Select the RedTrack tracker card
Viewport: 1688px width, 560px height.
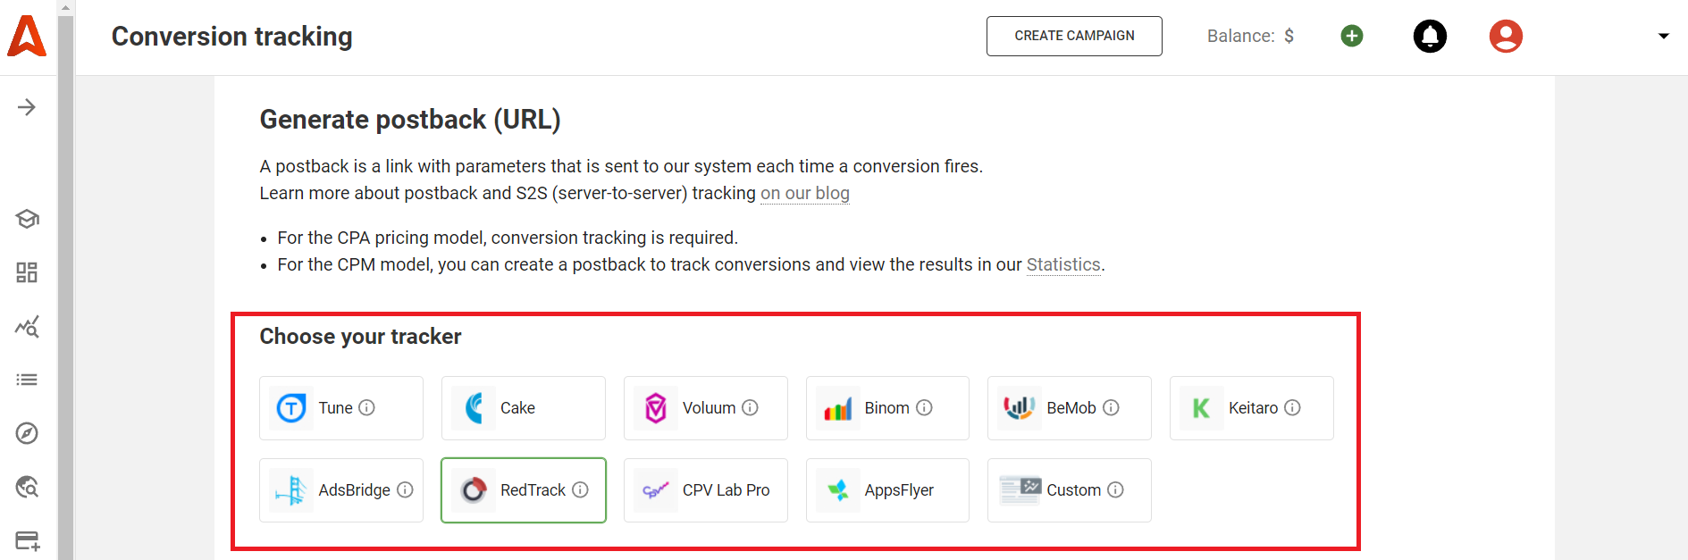(x=523, y=490)
